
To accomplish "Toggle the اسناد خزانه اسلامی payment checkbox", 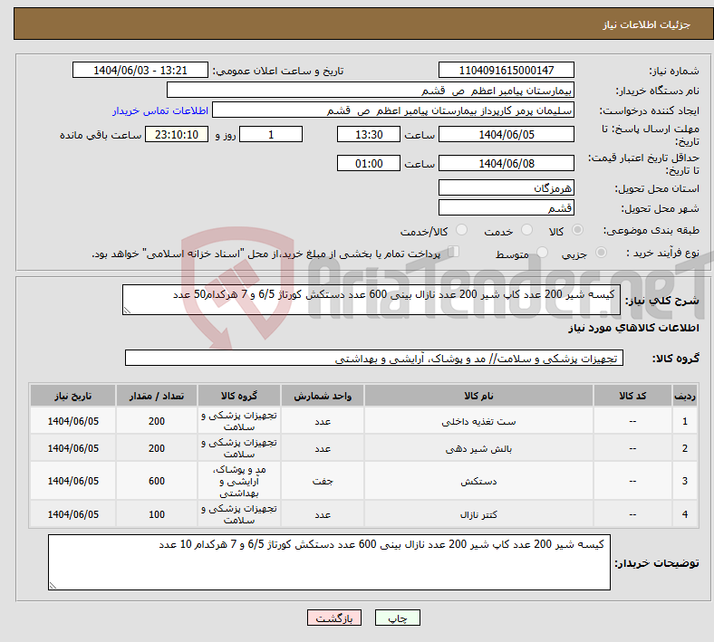I will (454, 253).
